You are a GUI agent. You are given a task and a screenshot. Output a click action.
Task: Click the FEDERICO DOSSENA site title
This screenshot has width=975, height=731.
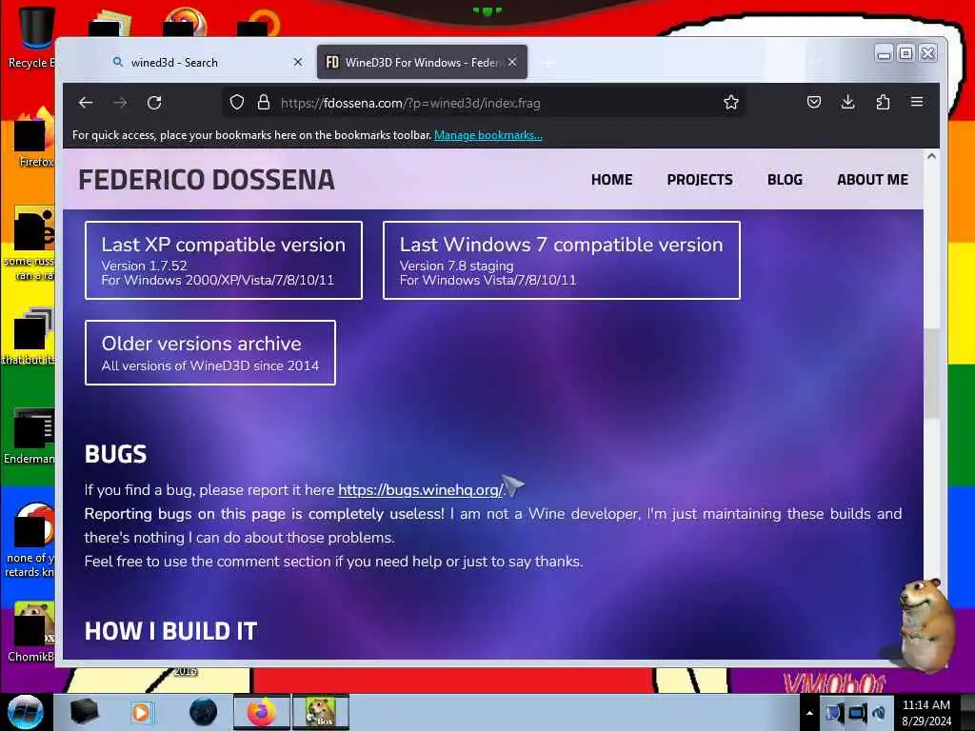[207, 180]
